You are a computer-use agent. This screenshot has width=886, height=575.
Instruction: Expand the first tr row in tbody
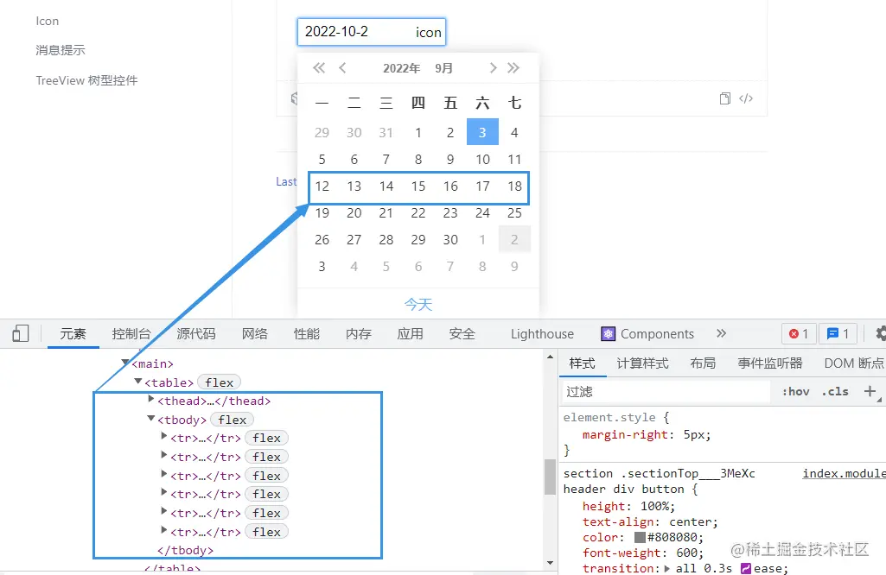(164, 436)
